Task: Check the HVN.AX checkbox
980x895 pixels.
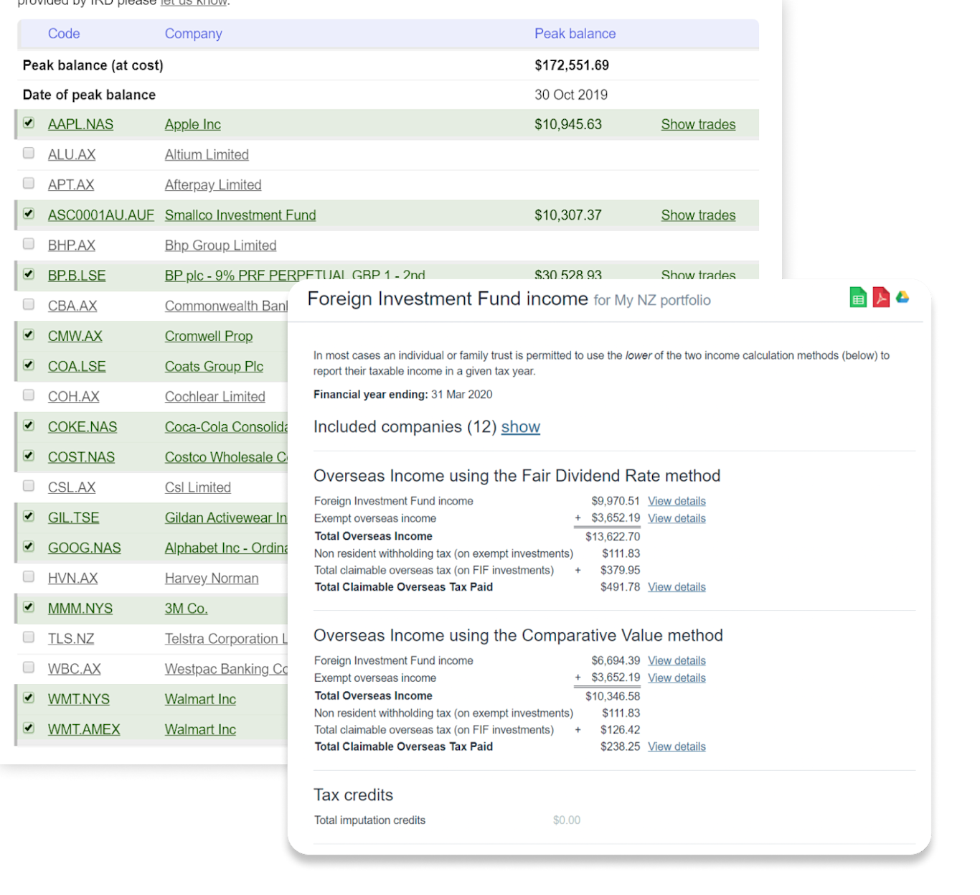Action: tap(29, 576)
